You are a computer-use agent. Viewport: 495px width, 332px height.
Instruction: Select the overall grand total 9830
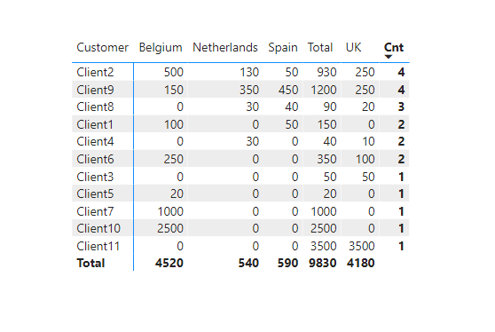coord(322,263)
